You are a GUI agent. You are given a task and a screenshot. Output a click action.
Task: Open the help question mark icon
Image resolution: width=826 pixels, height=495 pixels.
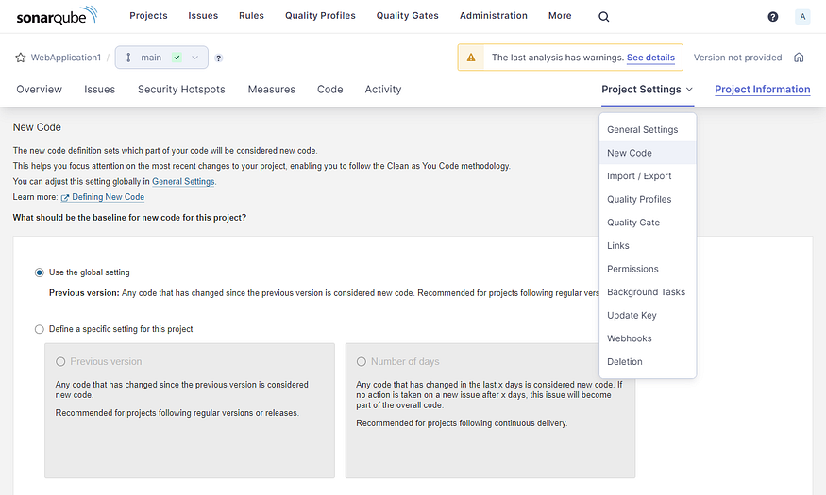click(773, 16)
